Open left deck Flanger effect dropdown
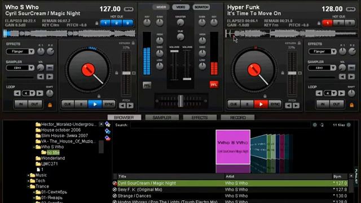 click(32, 51)
